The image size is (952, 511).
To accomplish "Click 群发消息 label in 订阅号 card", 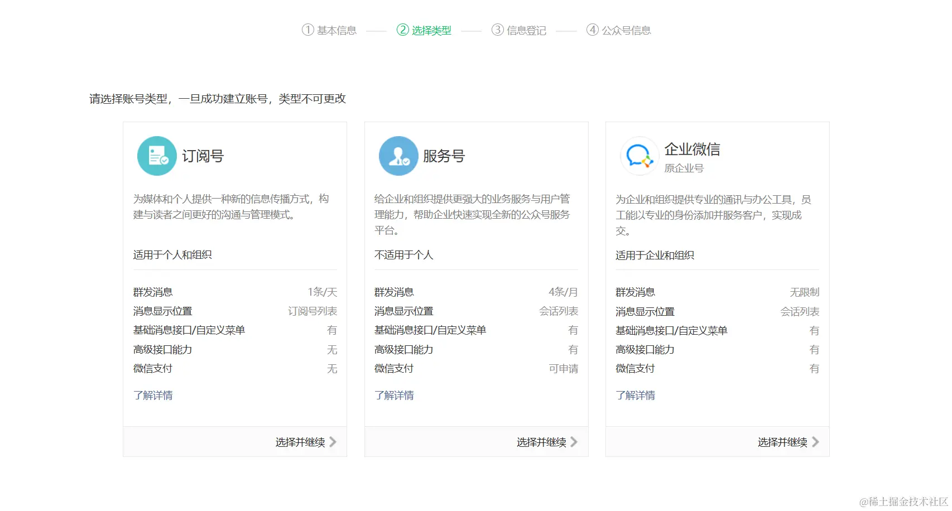I will click(153, 292).
